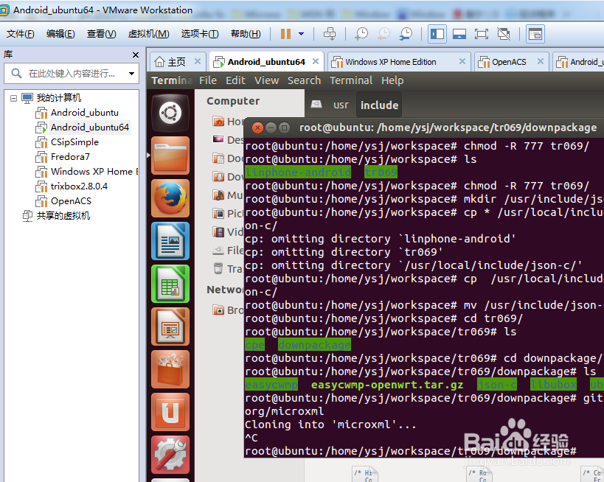Viewport: 604px width, 482px height.
Task: Select Fredora7 virtual machine in library
Action: pos(70,157)
